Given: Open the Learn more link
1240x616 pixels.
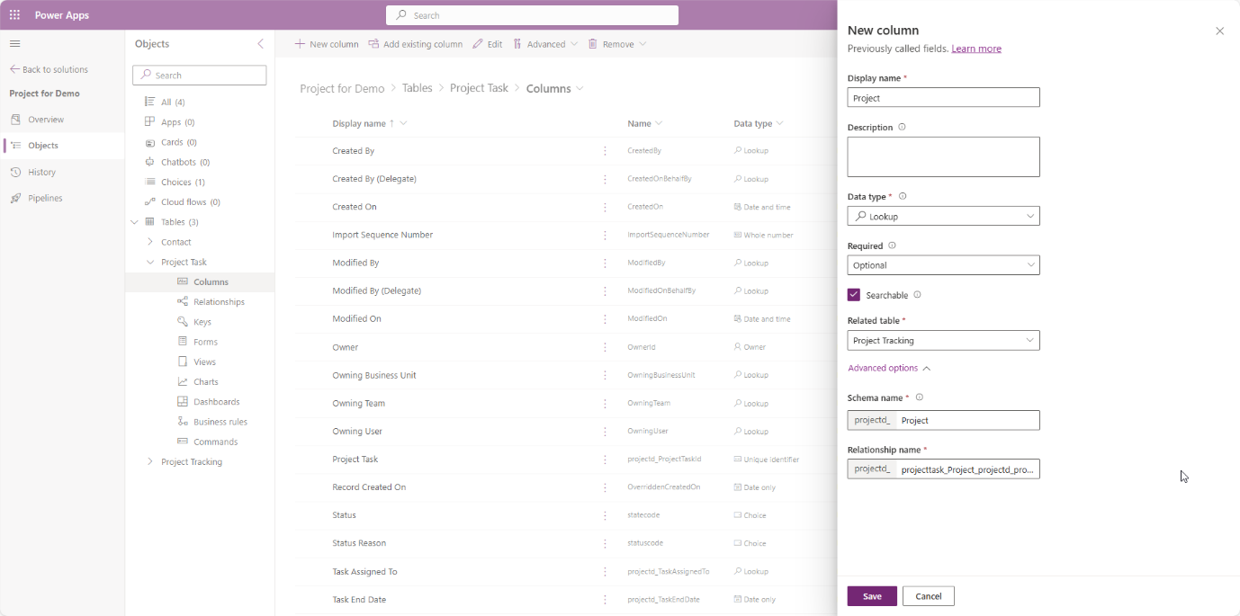Looking at the screenshot, I should pos(976,49).
